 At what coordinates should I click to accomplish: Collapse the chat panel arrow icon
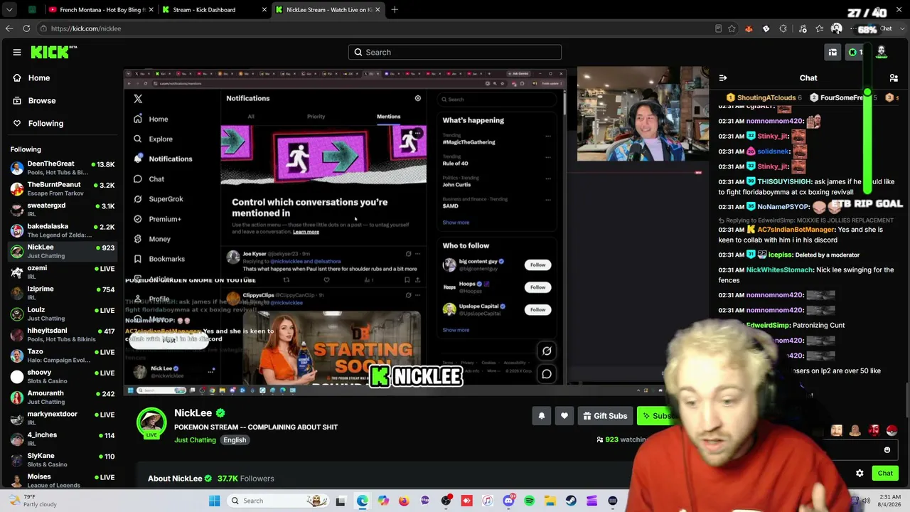[723, 78]
